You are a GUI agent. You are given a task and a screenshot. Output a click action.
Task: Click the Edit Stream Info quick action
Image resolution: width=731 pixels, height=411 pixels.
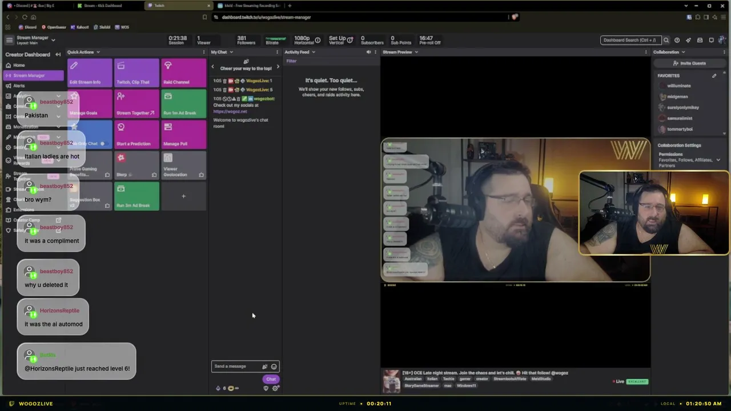(90, 73)
